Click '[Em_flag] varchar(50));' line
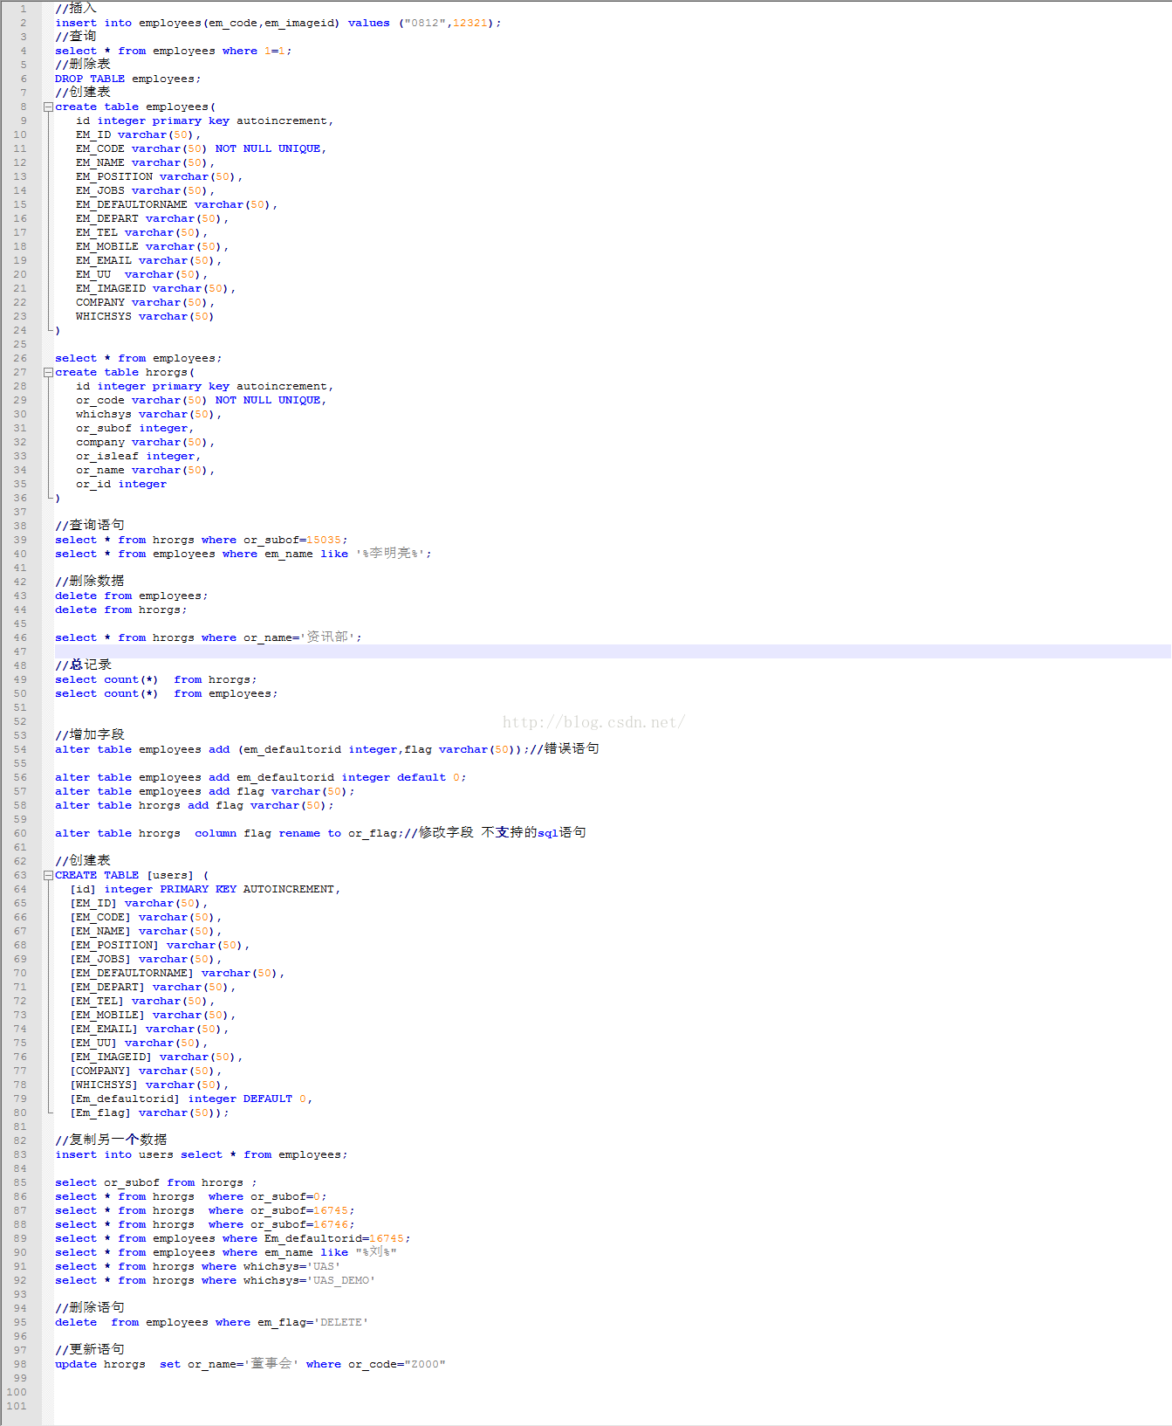Image resolution: width=1172 pixels, height=1426 pixels. (149, 1113)
